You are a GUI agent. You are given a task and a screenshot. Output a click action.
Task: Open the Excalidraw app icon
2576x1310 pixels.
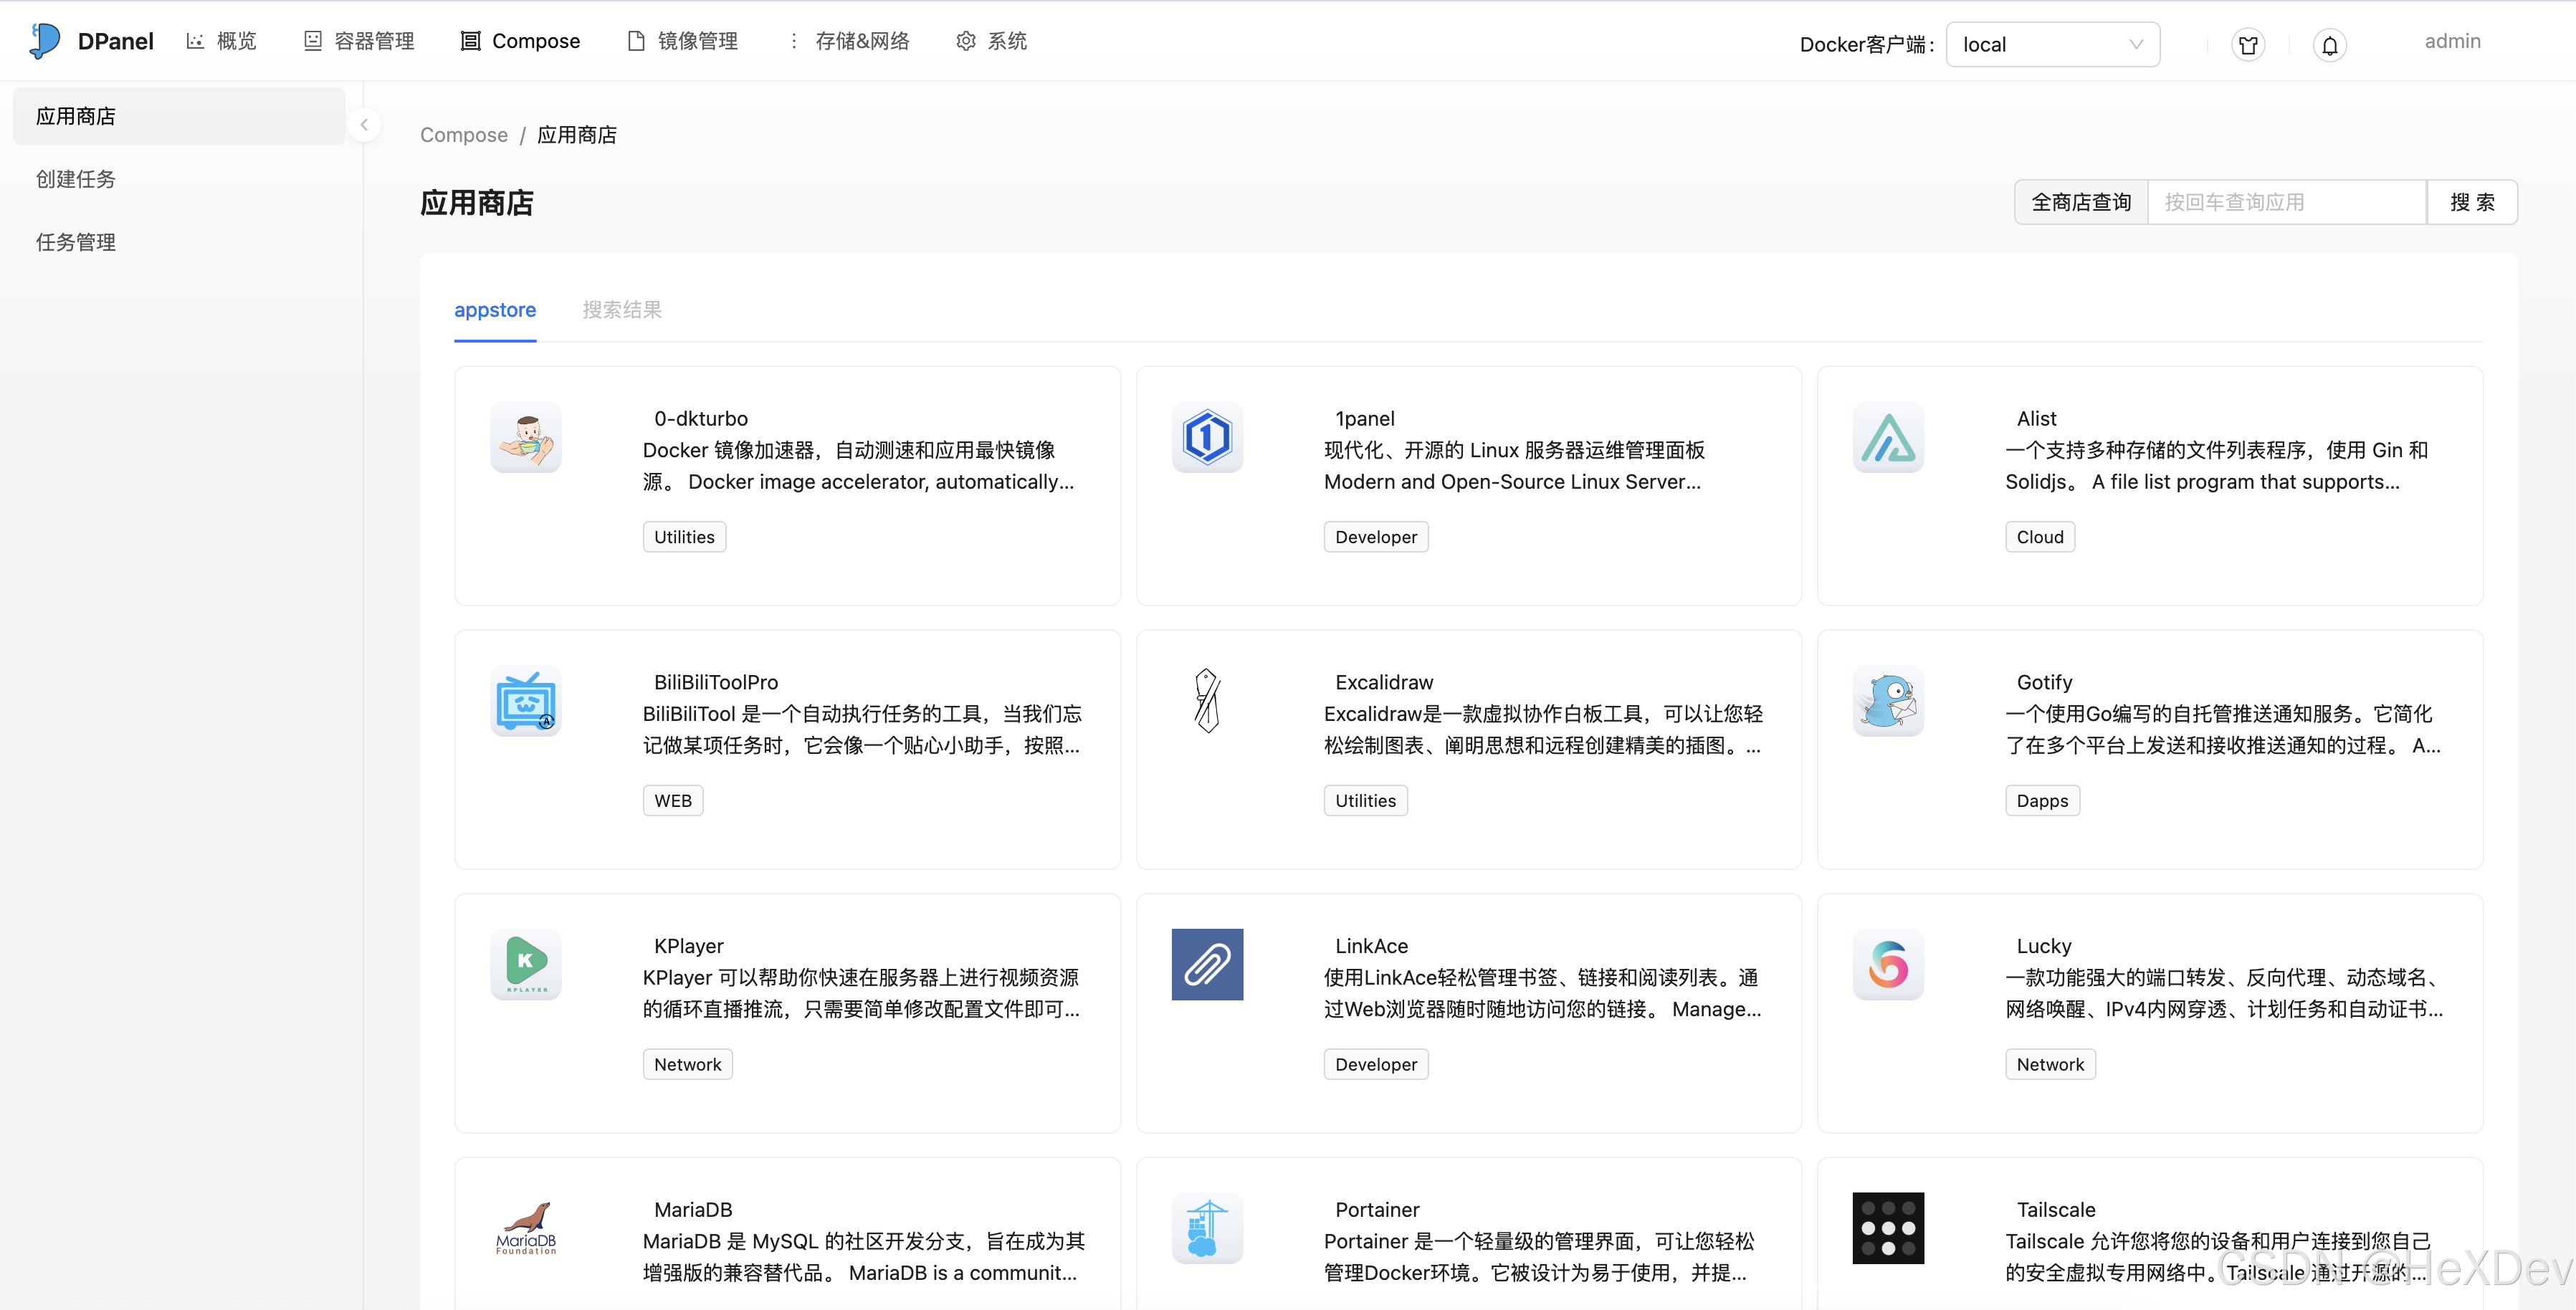tap(1207, 701)
